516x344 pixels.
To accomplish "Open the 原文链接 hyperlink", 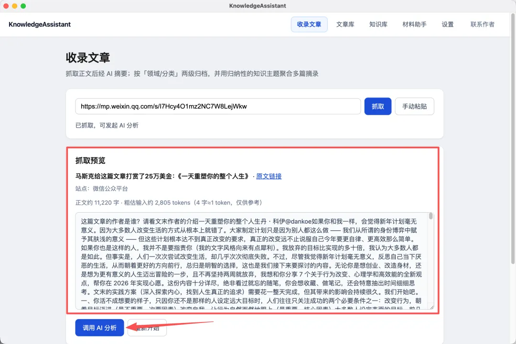I will click(269, 176).
